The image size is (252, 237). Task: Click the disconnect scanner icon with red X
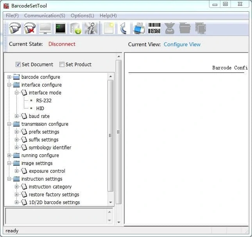30,28
